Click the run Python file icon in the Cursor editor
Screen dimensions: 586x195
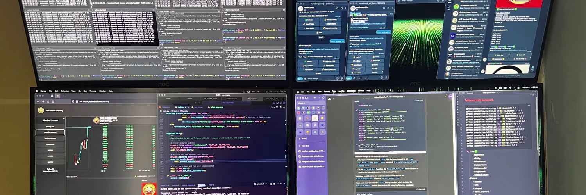pos(272,108)
